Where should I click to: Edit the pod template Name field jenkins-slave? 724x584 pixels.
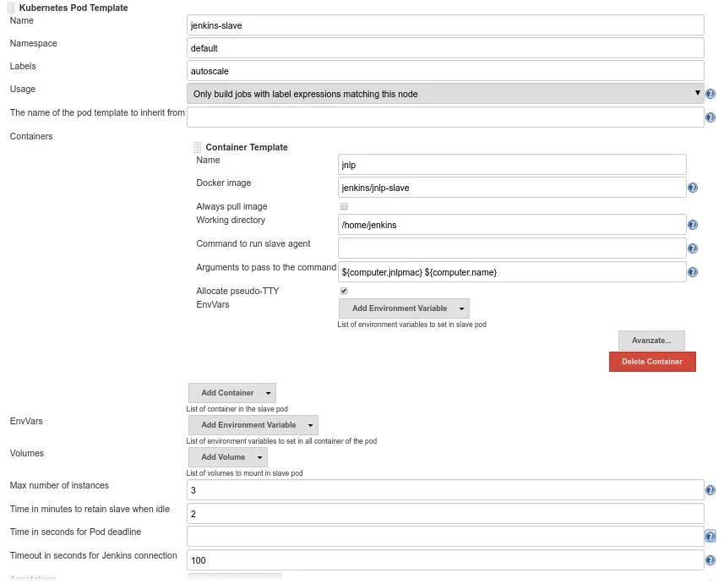pyautogui.click(x=445, y=25)
